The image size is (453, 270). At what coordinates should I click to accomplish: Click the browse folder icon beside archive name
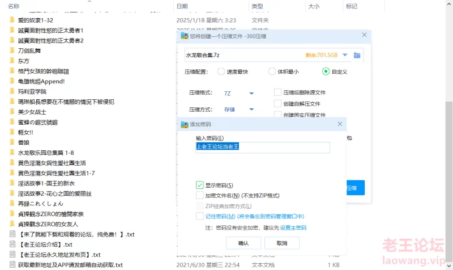(357, 55)
